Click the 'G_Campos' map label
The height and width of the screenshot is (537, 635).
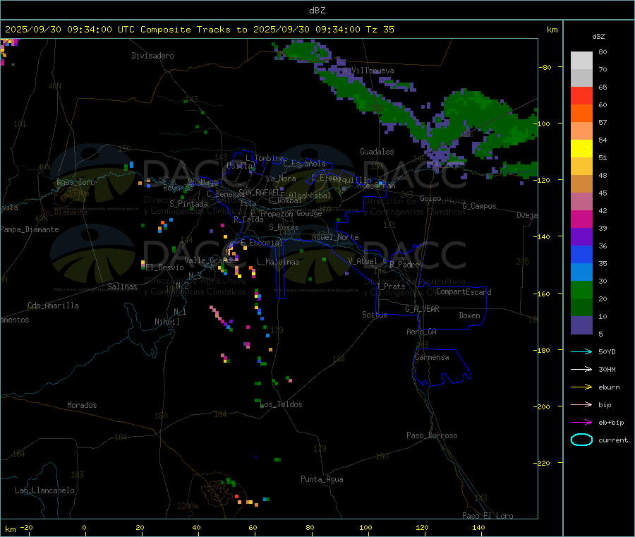(479, 206)
